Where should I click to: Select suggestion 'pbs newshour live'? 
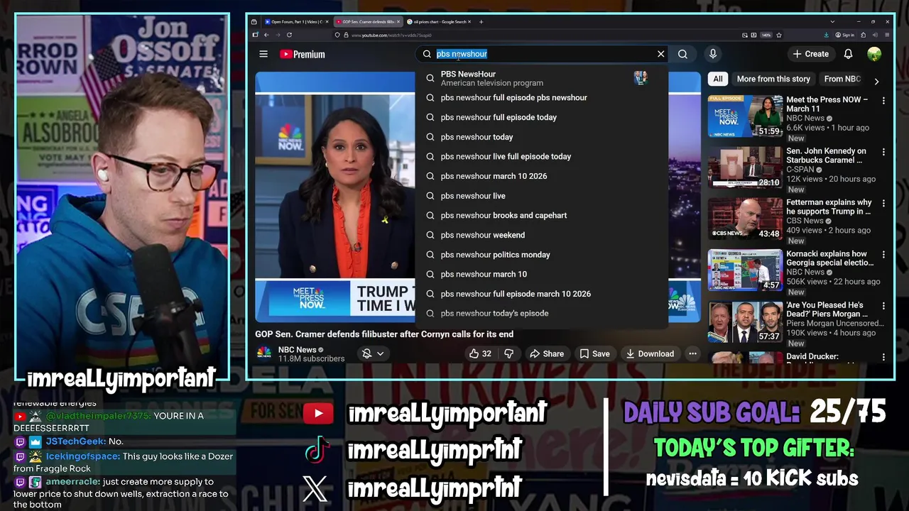click(x=541, y=196)
